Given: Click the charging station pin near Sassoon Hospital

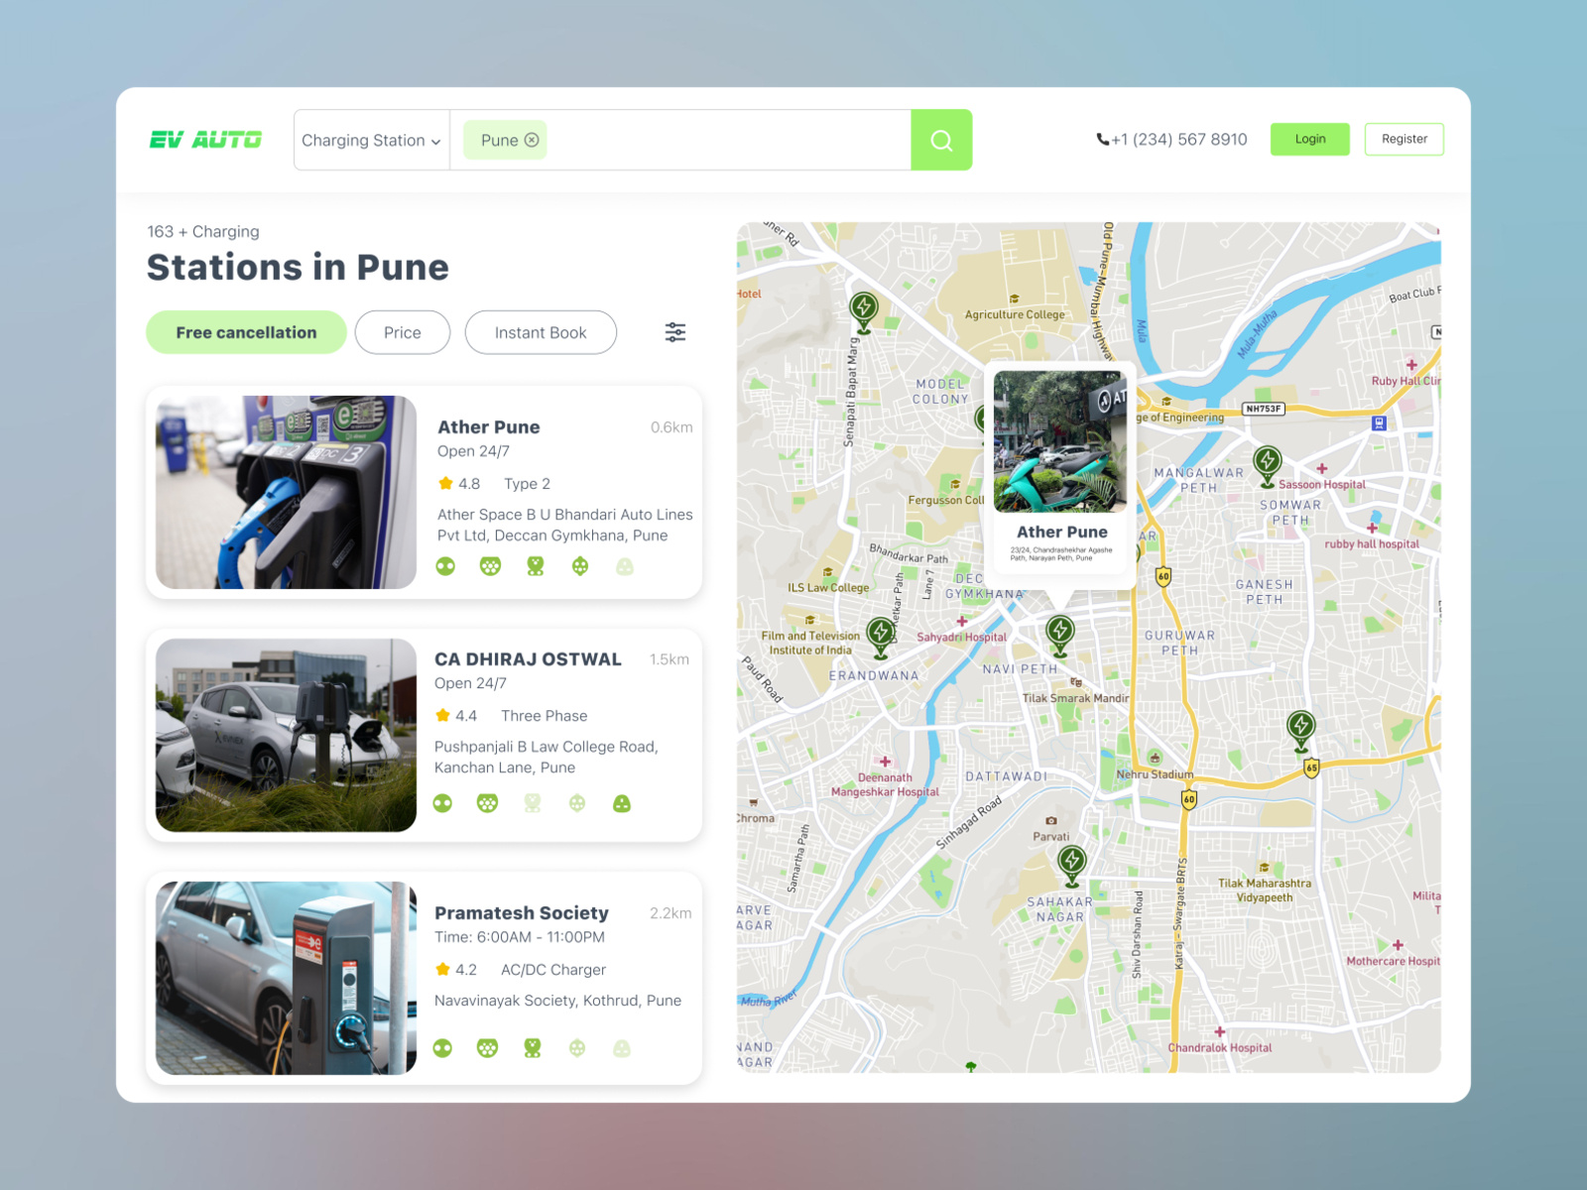Looking at the screenshot, I should click(x=1267, y=461).
